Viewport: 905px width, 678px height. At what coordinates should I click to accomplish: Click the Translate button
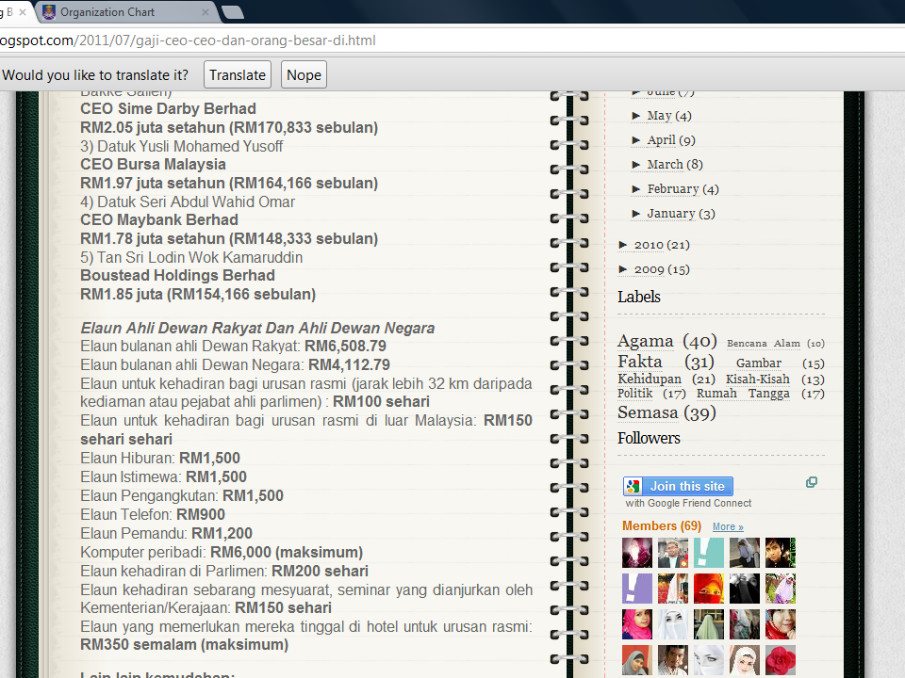point(238,75)
